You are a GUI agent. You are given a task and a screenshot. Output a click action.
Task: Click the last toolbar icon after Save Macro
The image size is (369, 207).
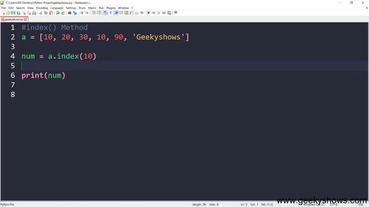(x=175, y=13)
